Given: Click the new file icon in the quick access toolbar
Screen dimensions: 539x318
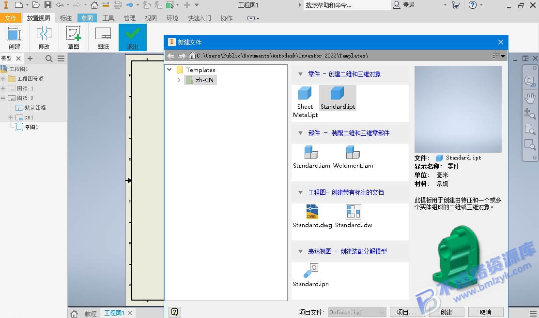Looking at the screenshot, I should coord(19,5).
